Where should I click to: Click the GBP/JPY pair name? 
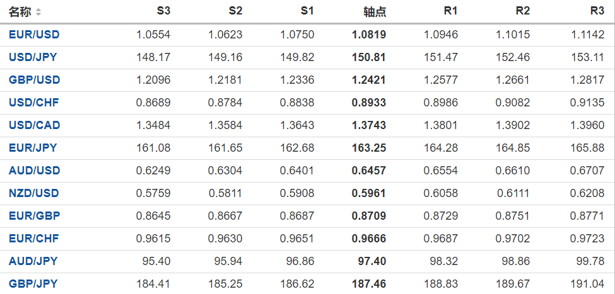tap(33, 284)
